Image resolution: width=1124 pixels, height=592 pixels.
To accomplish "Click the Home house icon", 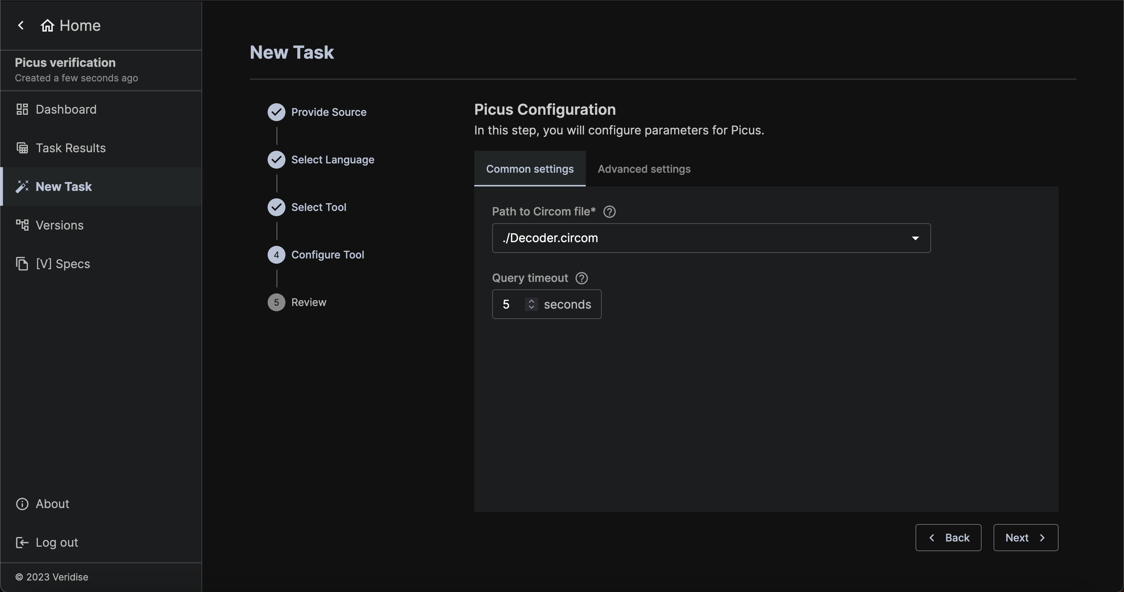I will (47, 26).
